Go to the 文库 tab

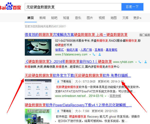coord(125,18)
